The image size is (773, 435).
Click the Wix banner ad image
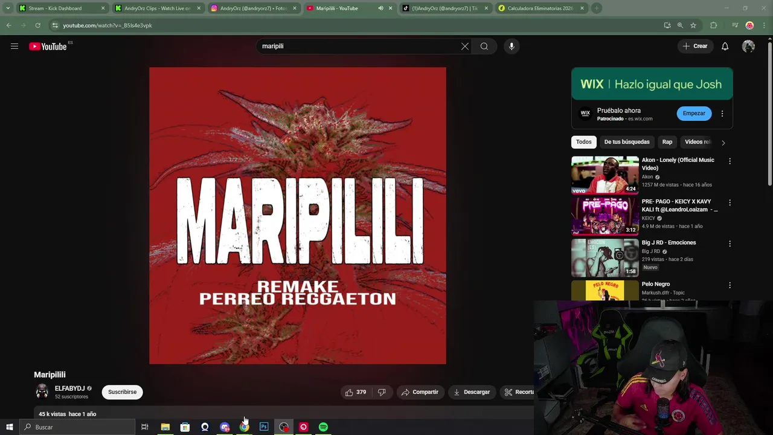point(652,84)
